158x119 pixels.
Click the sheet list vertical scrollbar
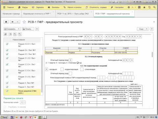(x=42, y=74)
